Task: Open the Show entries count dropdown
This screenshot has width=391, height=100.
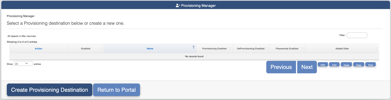Action: click(23, 64)
